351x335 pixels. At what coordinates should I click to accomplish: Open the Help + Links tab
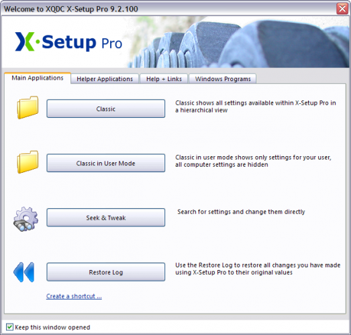point(164,79)
